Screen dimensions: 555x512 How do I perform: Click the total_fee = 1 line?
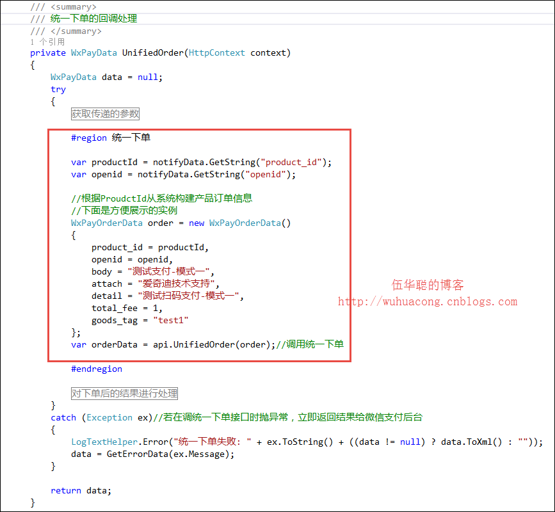(127, 308)
